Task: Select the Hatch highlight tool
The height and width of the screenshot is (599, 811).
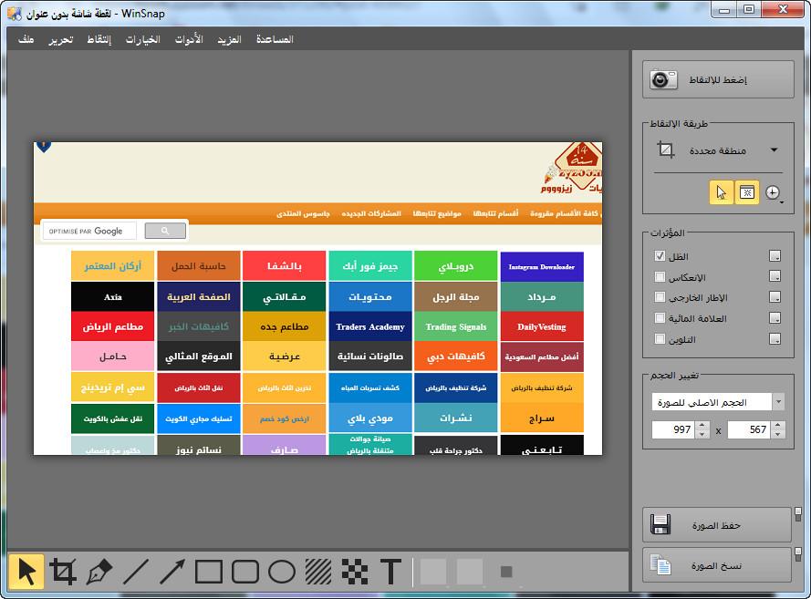Action: pyautogui.click(x=318, y=572)
